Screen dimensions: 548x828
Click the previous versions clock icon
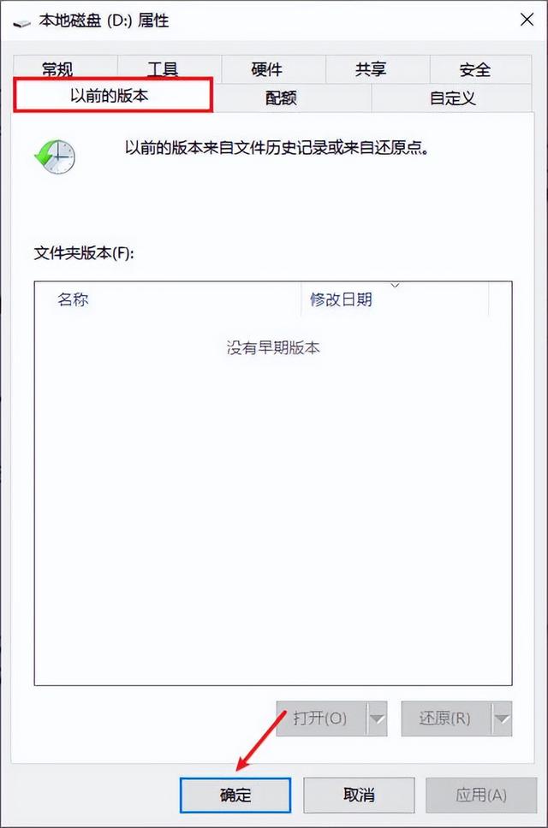tap(55, 157)
